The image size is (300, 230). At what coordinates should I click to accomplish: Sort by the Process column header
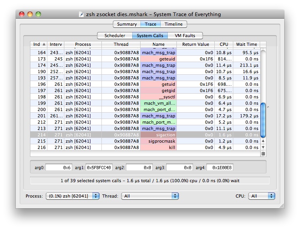(x=83, y=44)
